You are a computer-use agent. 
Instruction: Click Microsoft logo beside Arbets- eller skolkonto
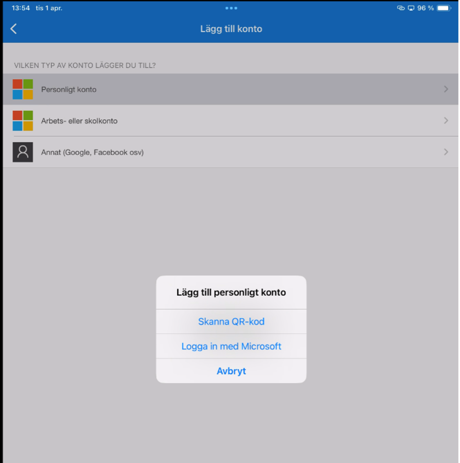pos(23,121)
